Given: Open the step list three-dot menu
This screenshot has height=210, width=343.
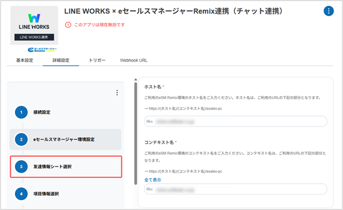Looking at the screenshot, I should (117, 93).
